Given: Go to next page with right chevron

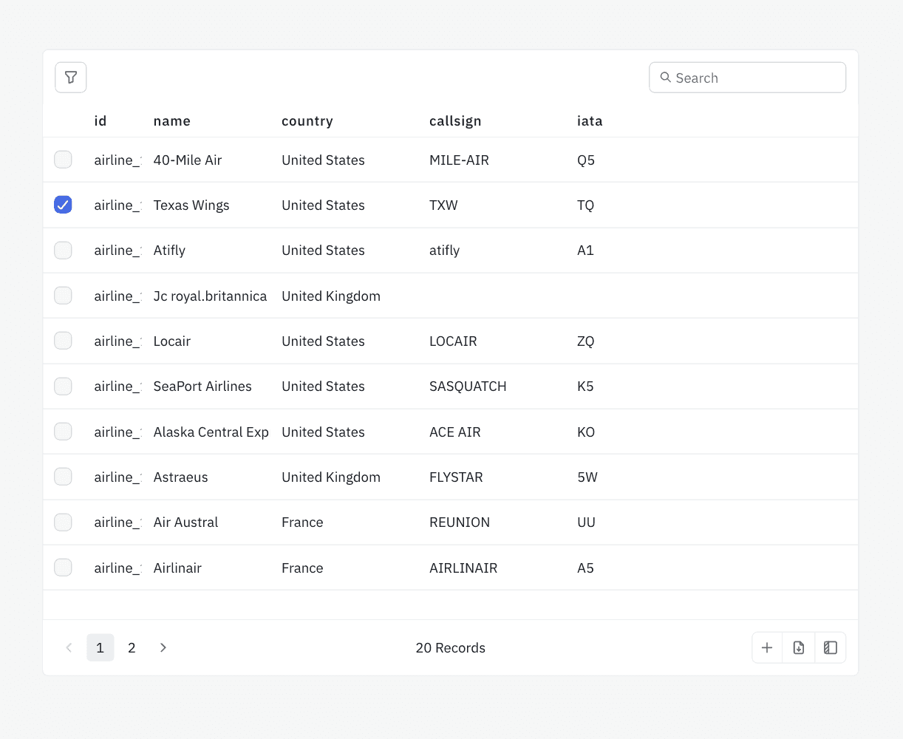Looking at the screenshot, I should point(163,648).
